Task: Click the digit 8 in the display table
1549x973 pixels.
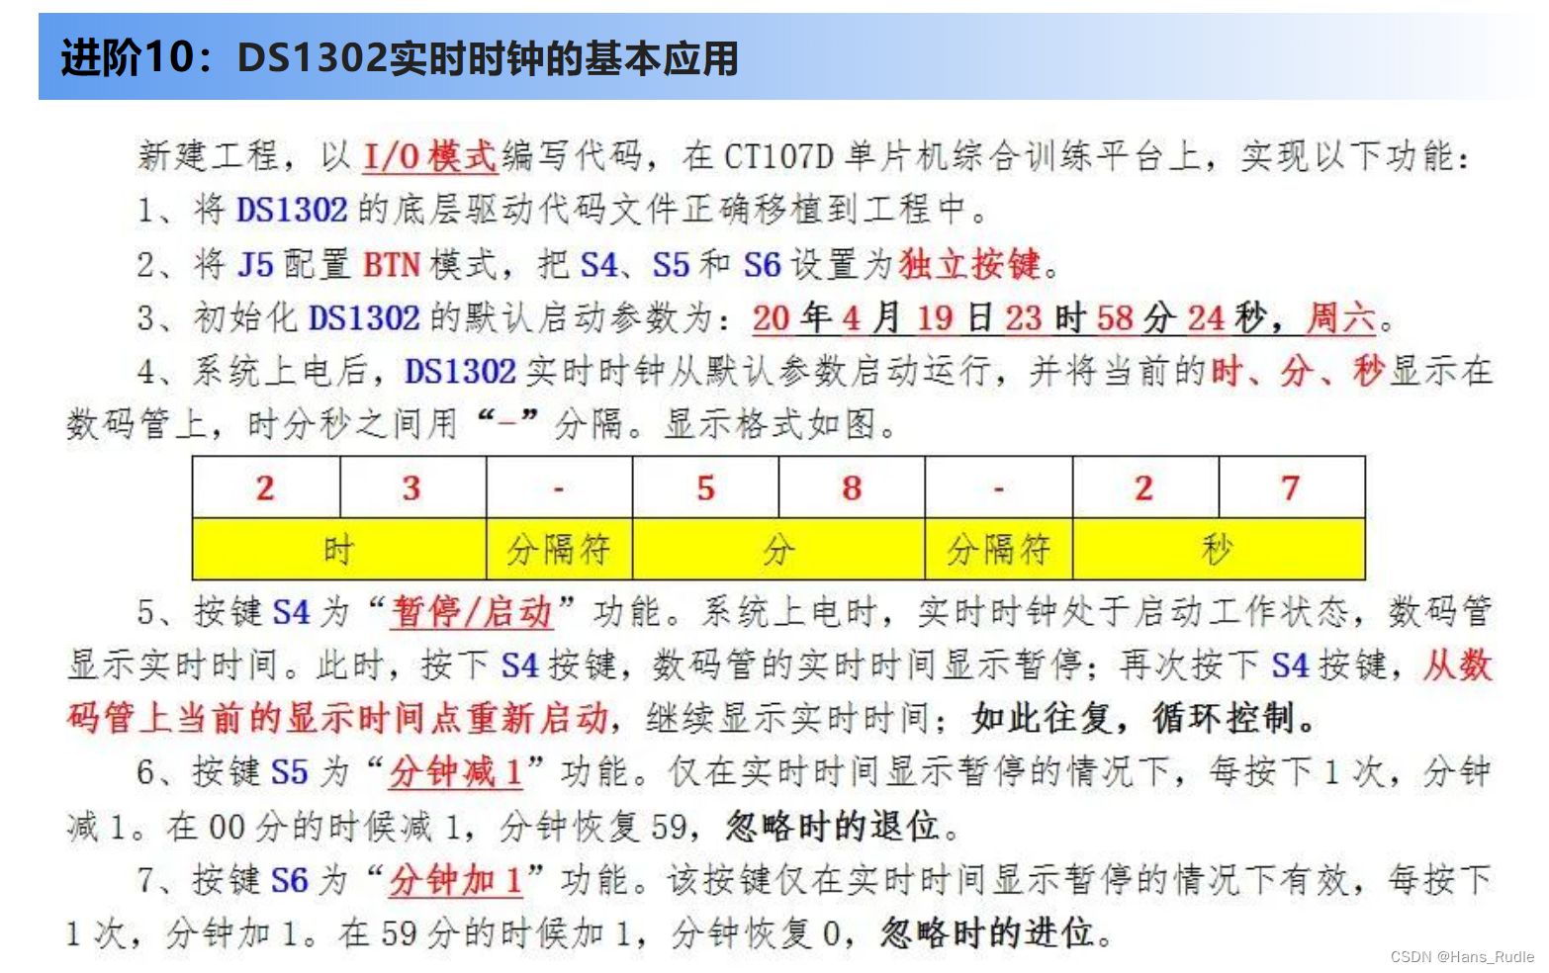Action: pos(851,487)
